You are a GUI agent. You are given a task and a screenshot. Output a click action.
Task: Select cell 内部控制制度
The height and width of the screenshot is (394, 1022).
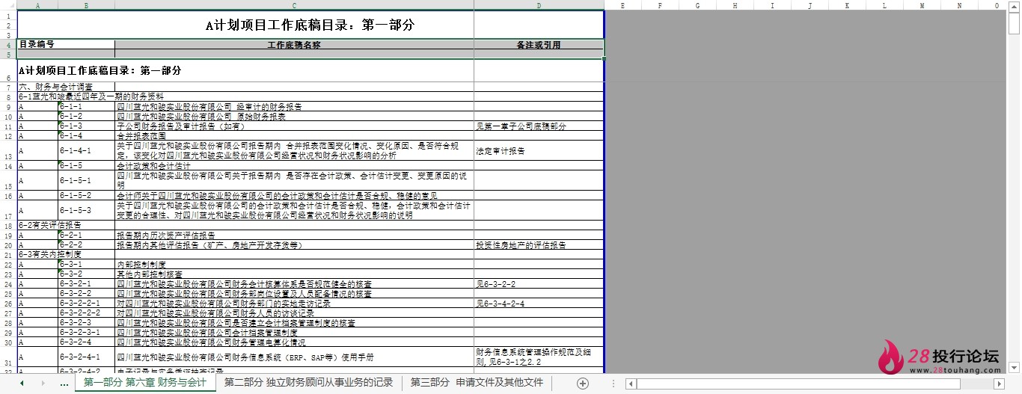click(x=294, y=264)
